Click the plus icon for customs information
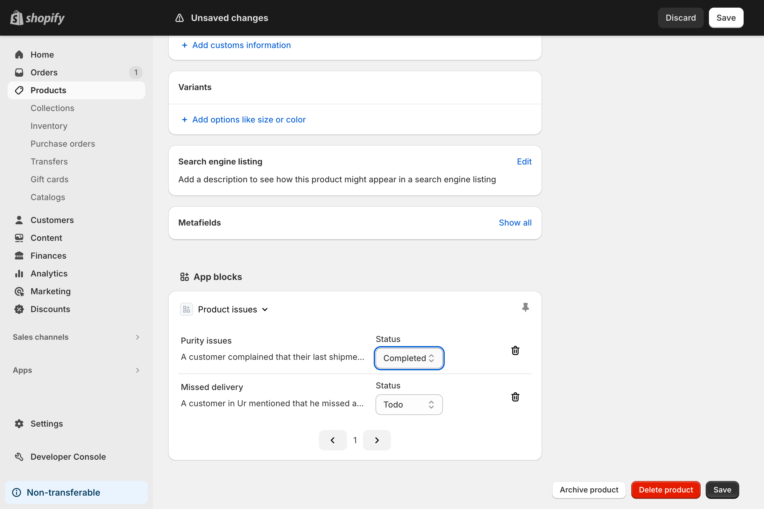This screenshot has width=764, height=509. point(185,45)
